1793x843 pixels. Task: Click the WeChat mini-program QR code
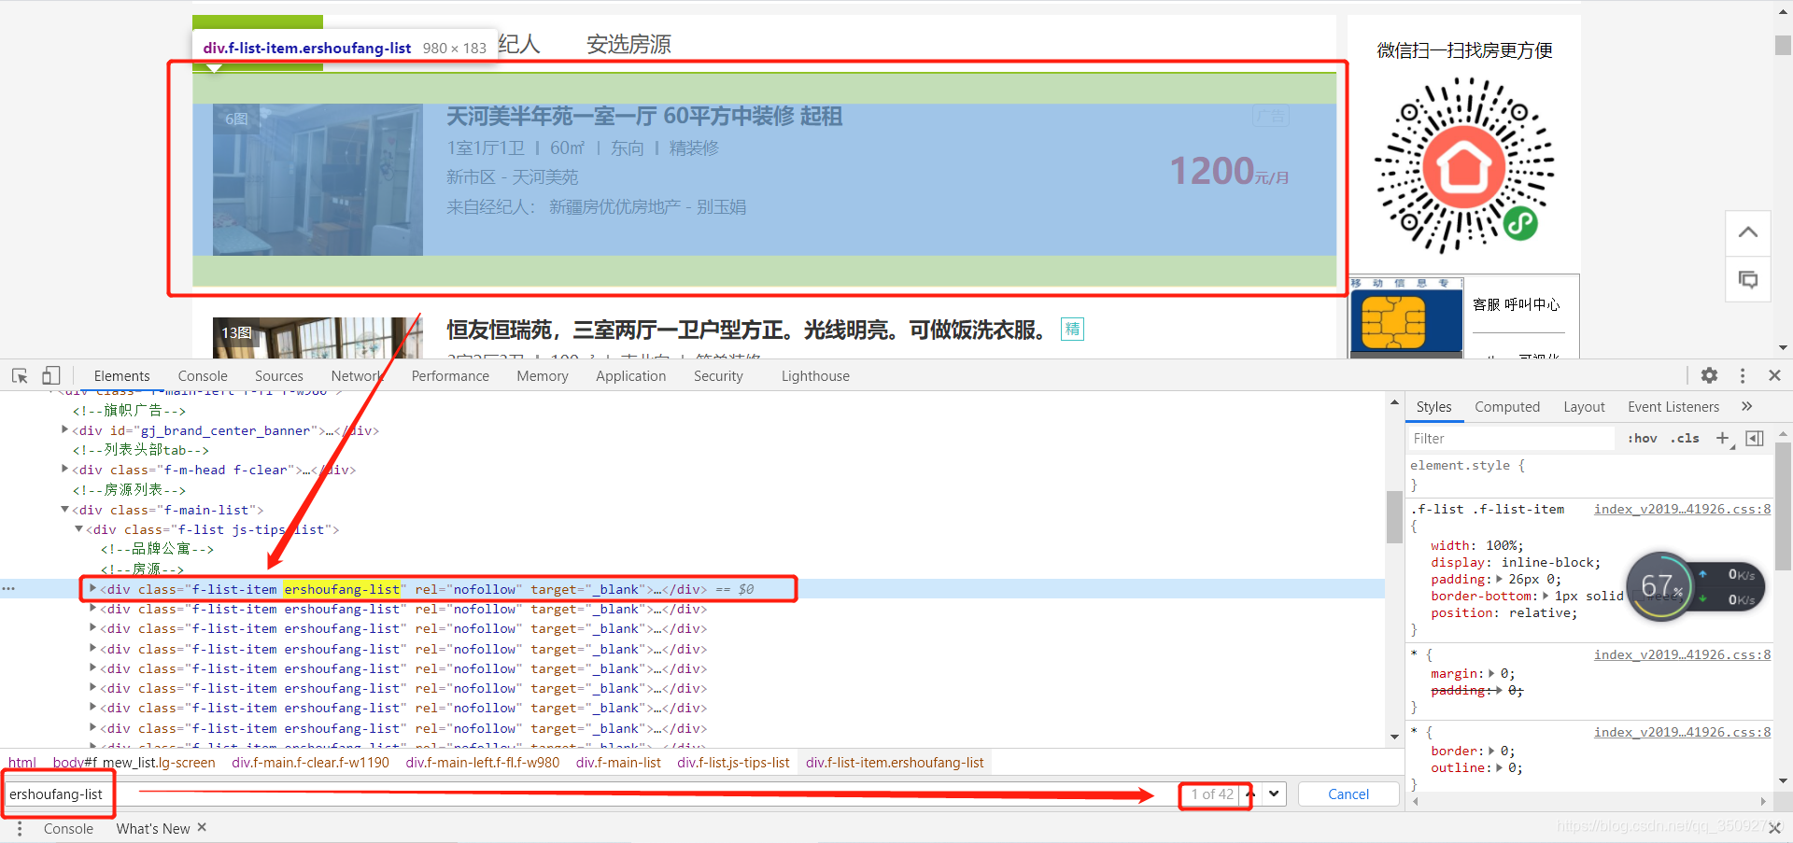click(x=1464, y=166)
